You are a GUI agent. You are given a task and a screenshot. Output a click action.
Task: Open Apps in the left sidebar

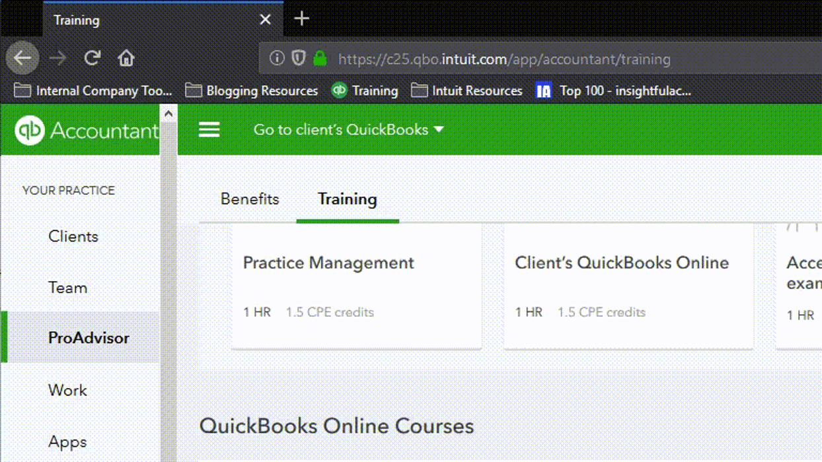[x=67, y=442]
